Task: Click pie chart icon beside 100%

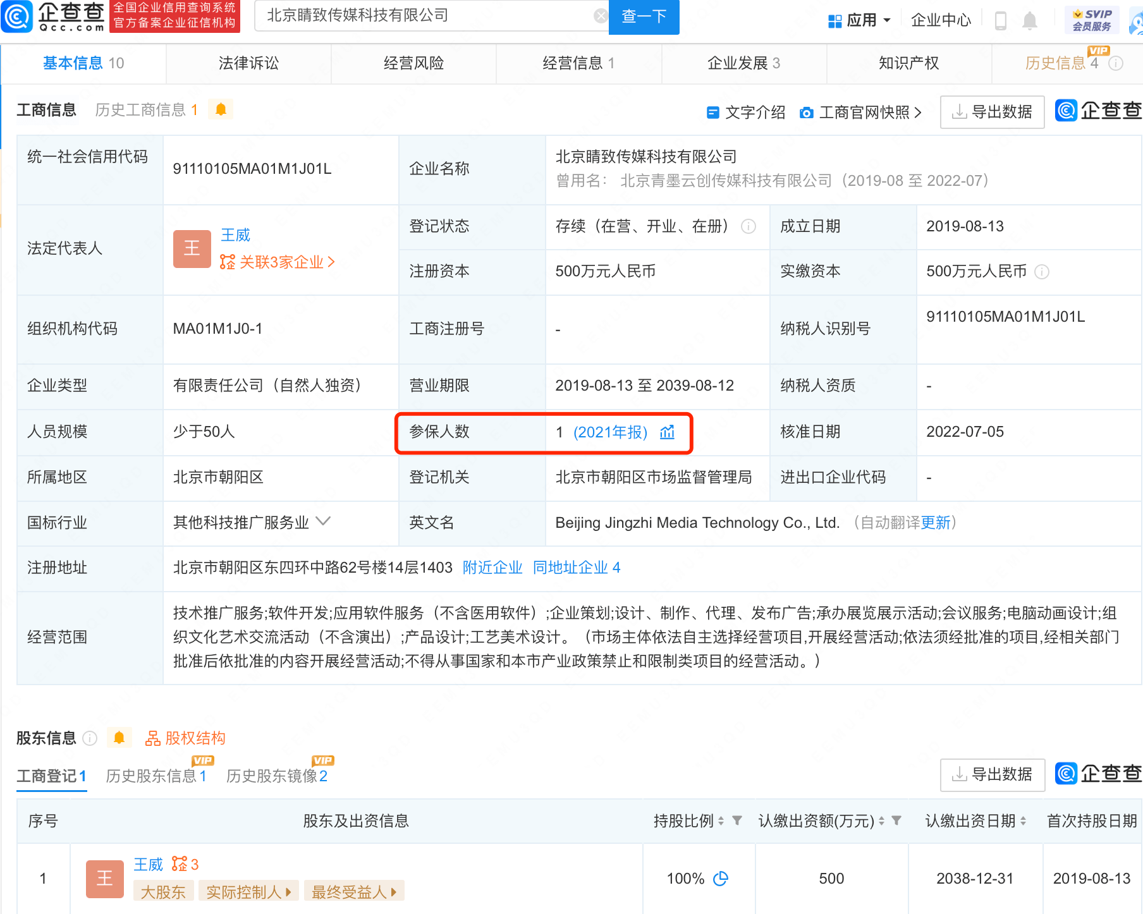Action: 721,878
